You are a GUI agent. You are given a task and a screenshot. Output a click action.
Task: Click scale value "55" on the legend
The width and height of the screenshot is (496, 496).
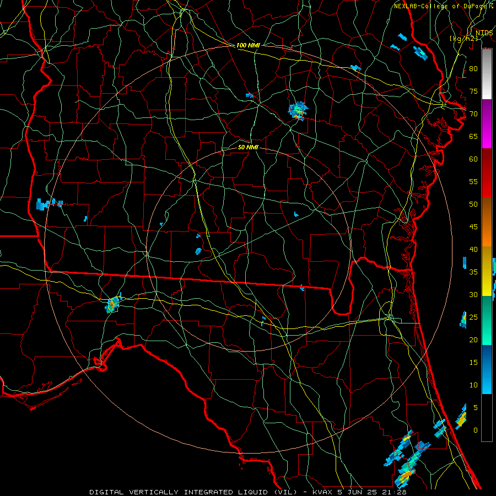[x=473, y=181]
